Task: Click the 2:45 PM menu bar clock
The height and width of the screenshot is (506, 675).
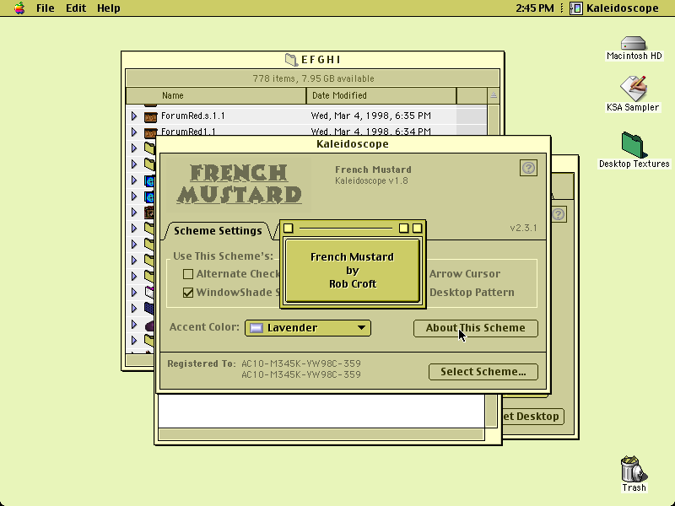Action: pos(535,8)
